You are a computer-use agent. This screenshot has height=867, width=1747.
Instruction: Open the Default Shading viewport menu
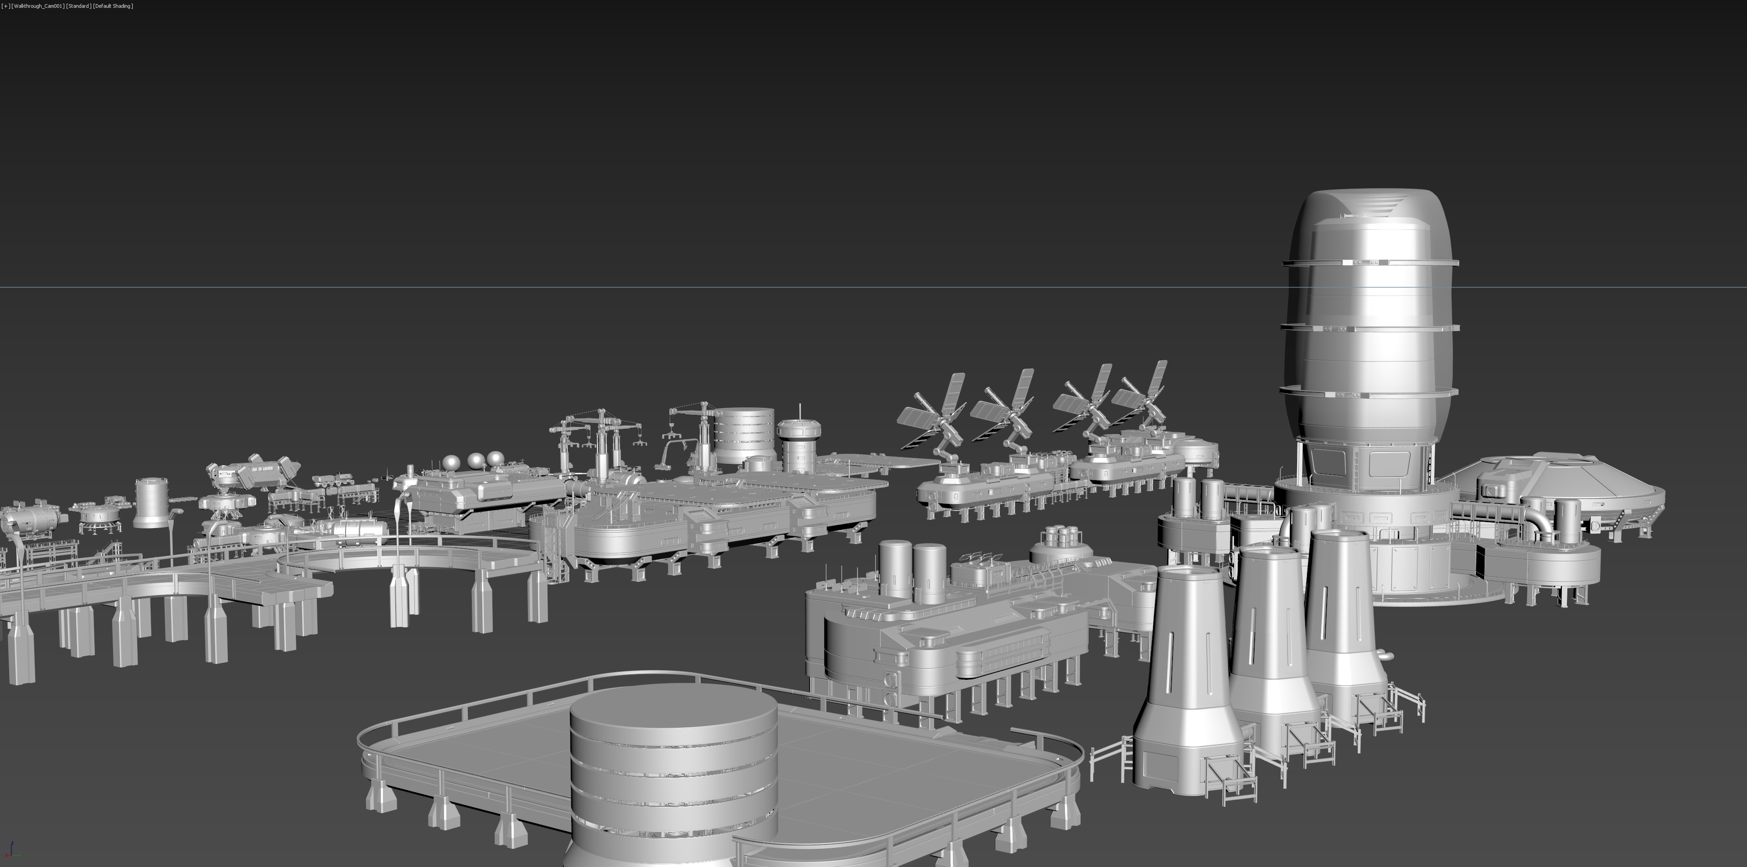(x=113, y=6)
